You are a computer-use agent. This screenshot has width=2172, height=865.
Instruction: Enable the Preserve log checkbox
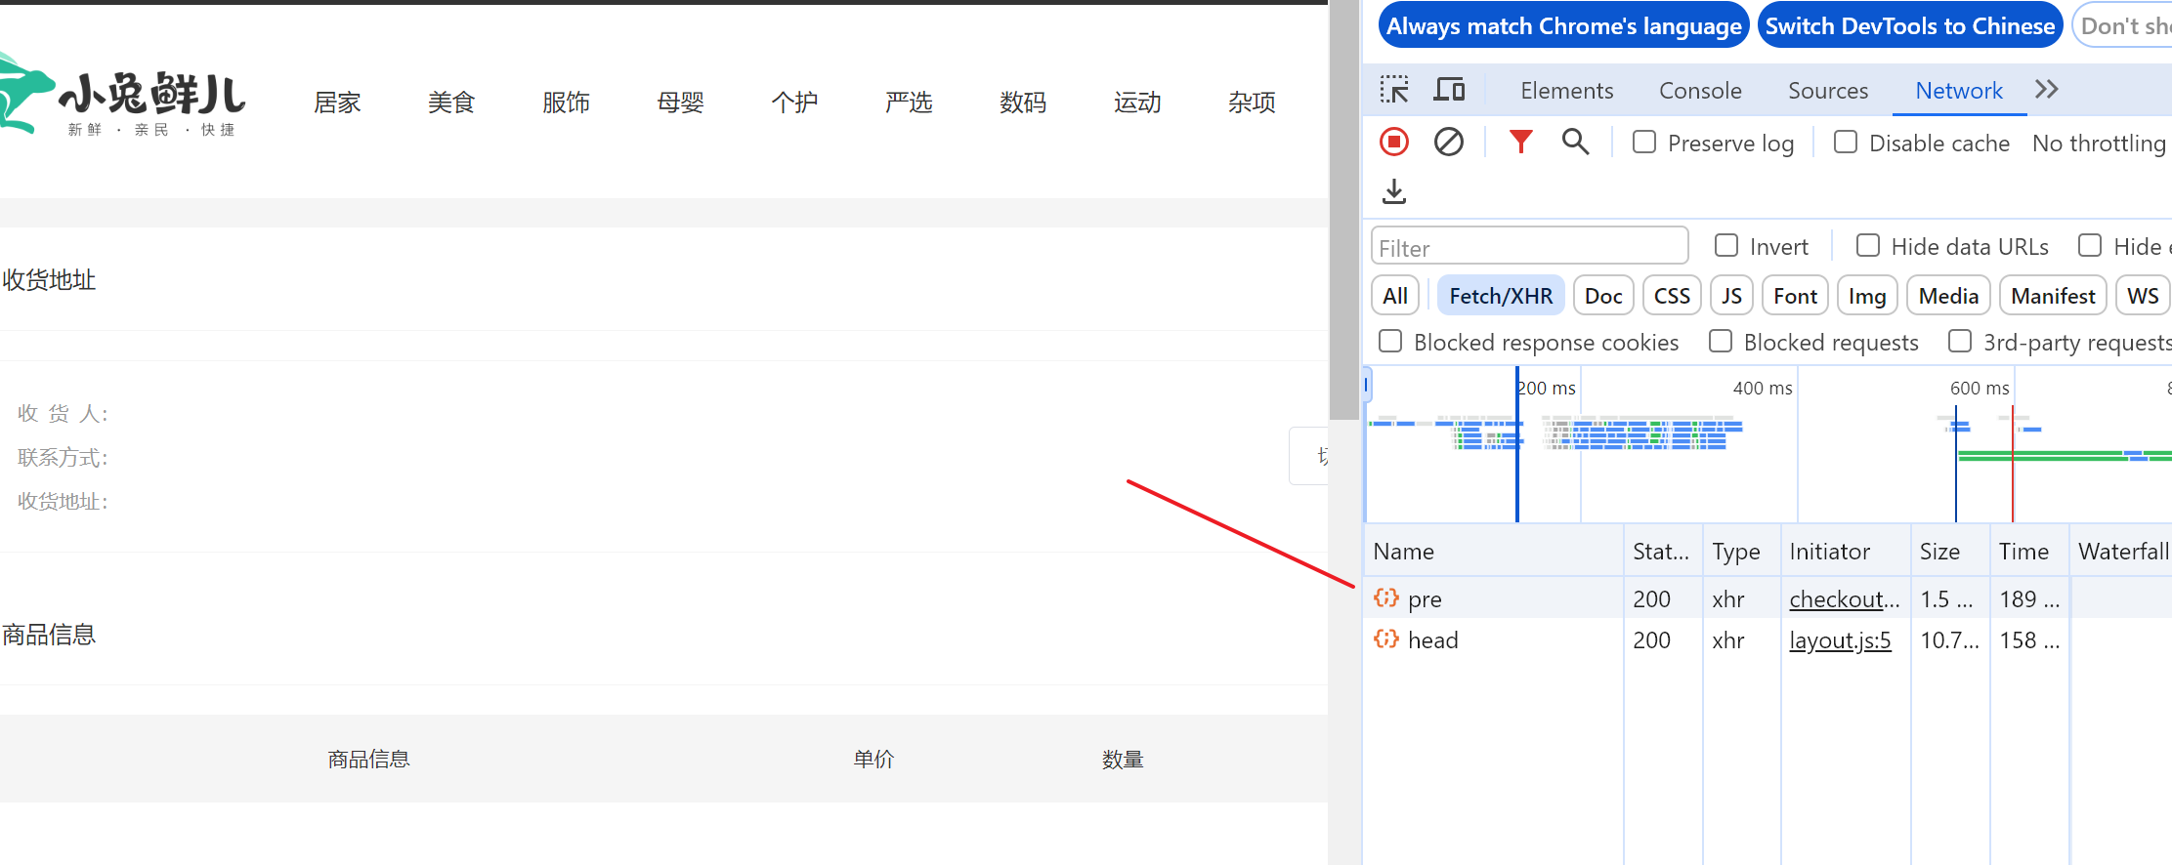click(1644, 143)
